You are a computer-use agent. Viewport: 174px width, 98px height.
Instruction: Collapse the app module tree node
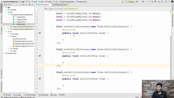(4, 7)
